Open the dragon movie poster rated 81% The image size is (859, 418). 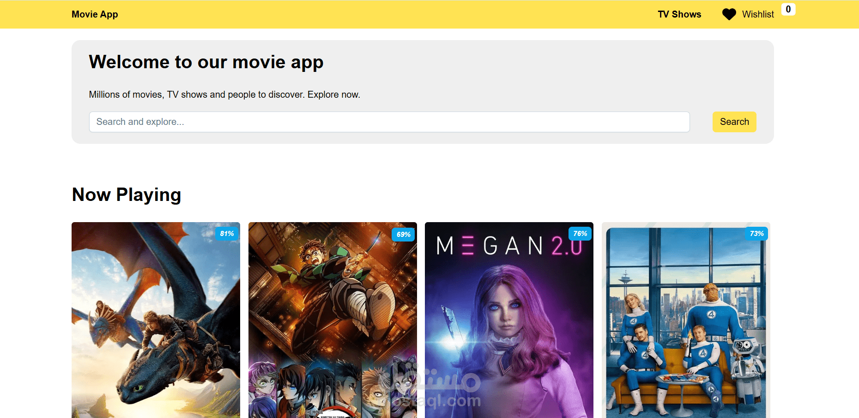tap(156, 320)
